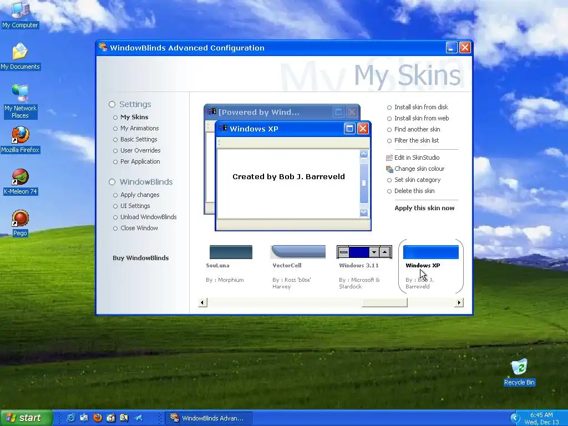Open Per Application section
This screenshot has height=426, width=568.
coord(140,161)
